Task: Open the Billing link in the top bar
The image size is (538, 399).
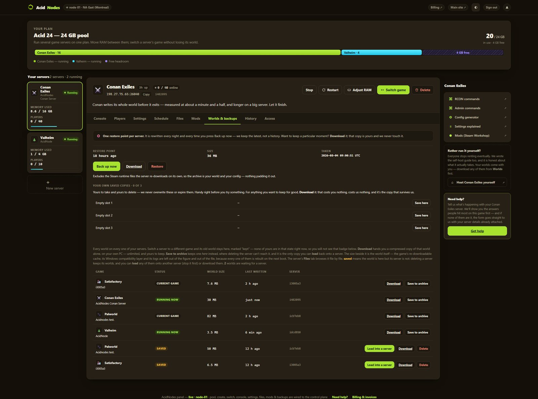Action: click(436, 7)
